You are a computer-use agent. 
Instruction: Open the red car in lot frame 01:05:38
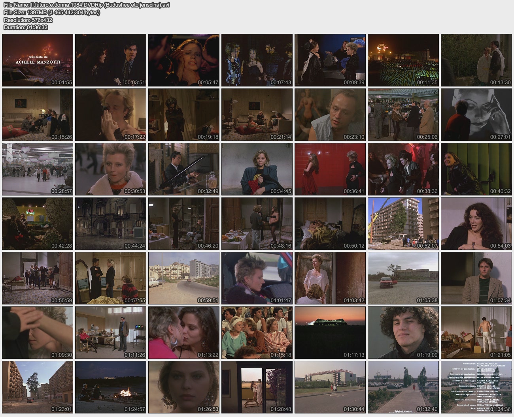pos(403,278)
